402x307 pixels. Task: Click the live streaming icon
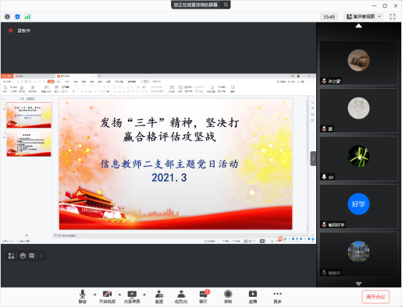253,297
